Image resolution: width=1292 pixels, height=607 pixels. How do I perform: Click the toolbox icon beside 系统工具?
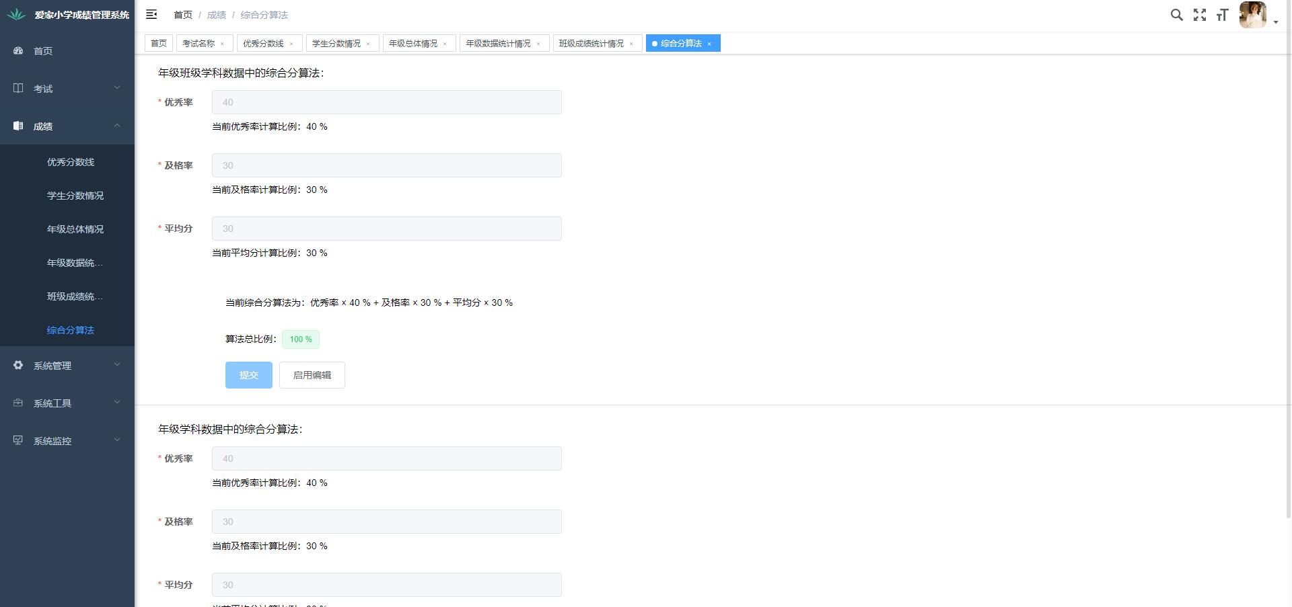click(18, 403)
